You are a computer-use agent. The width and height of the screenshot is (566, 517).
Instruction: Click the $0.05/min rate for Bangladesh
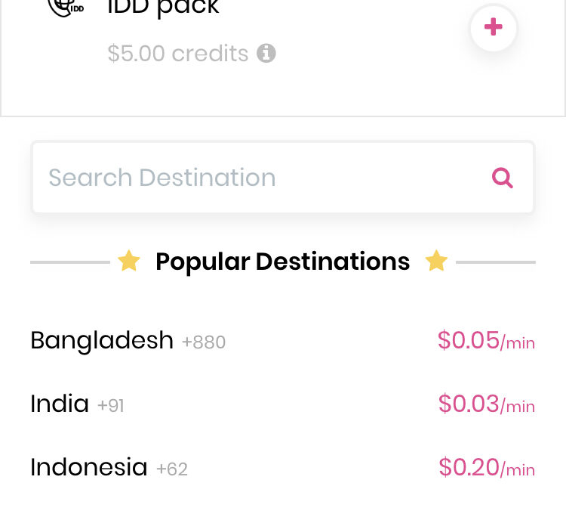click(x=486, y=341)
